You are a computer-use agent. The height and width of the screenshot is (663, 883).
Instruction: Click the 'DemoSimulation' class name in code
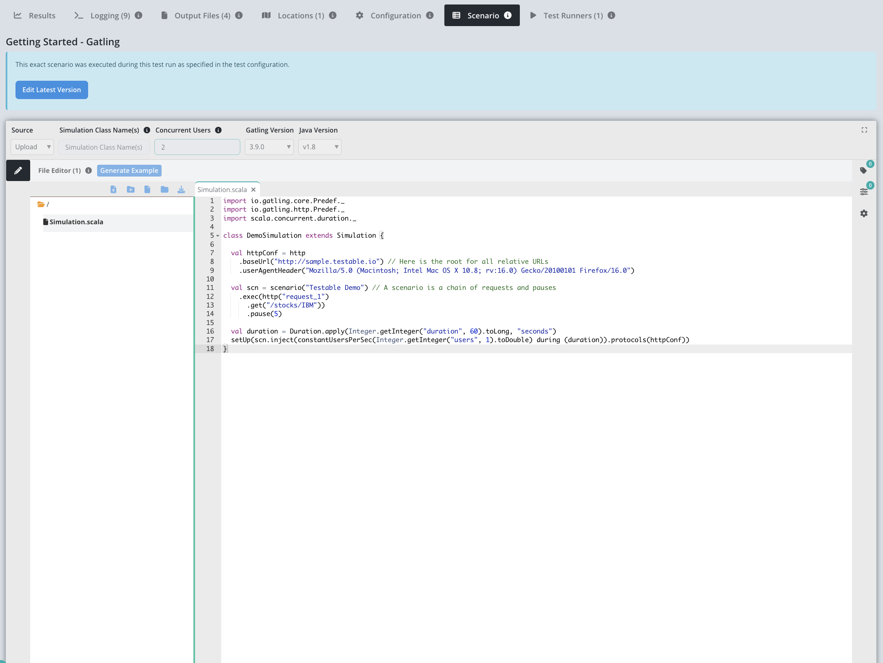point(274,235)
